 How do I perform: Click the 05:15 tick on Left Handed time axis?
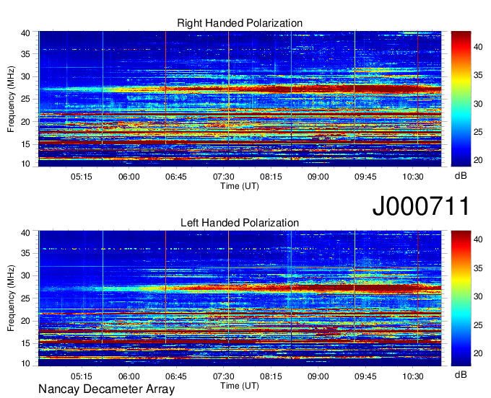point(82,376)
